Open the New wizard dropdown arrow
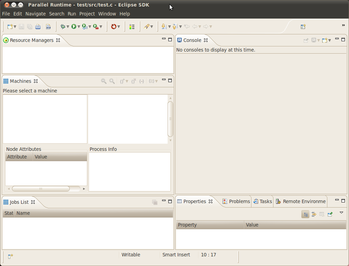 (15, 27)
